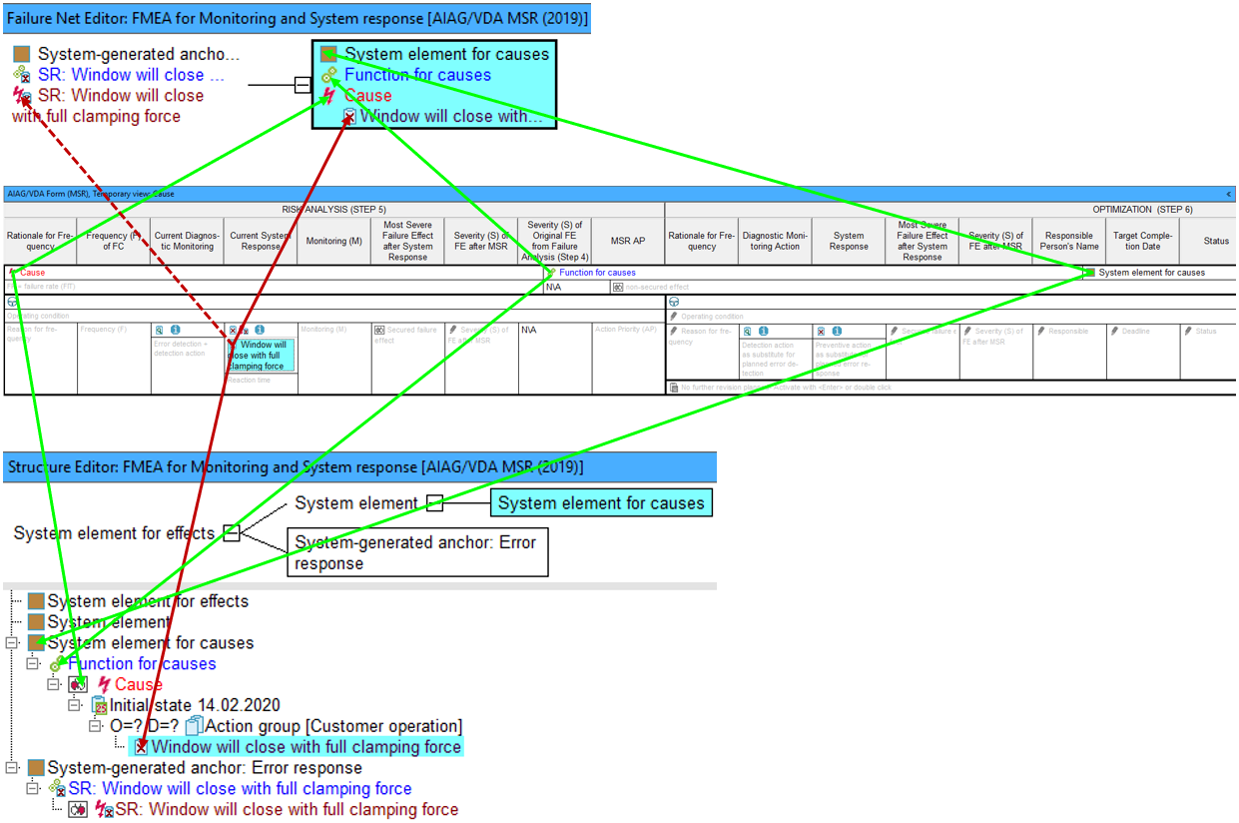Collapse System element for causes in tree

pyautogui.click(x=11, y=643)
